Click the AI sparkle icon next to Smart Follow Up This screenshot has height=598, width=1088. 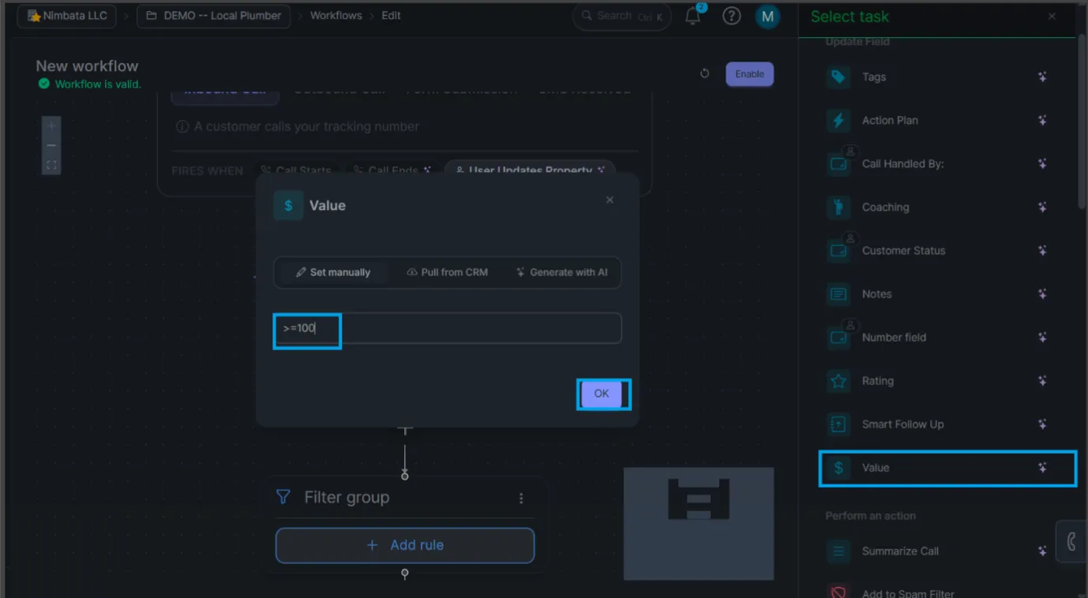pos(1042,424)
